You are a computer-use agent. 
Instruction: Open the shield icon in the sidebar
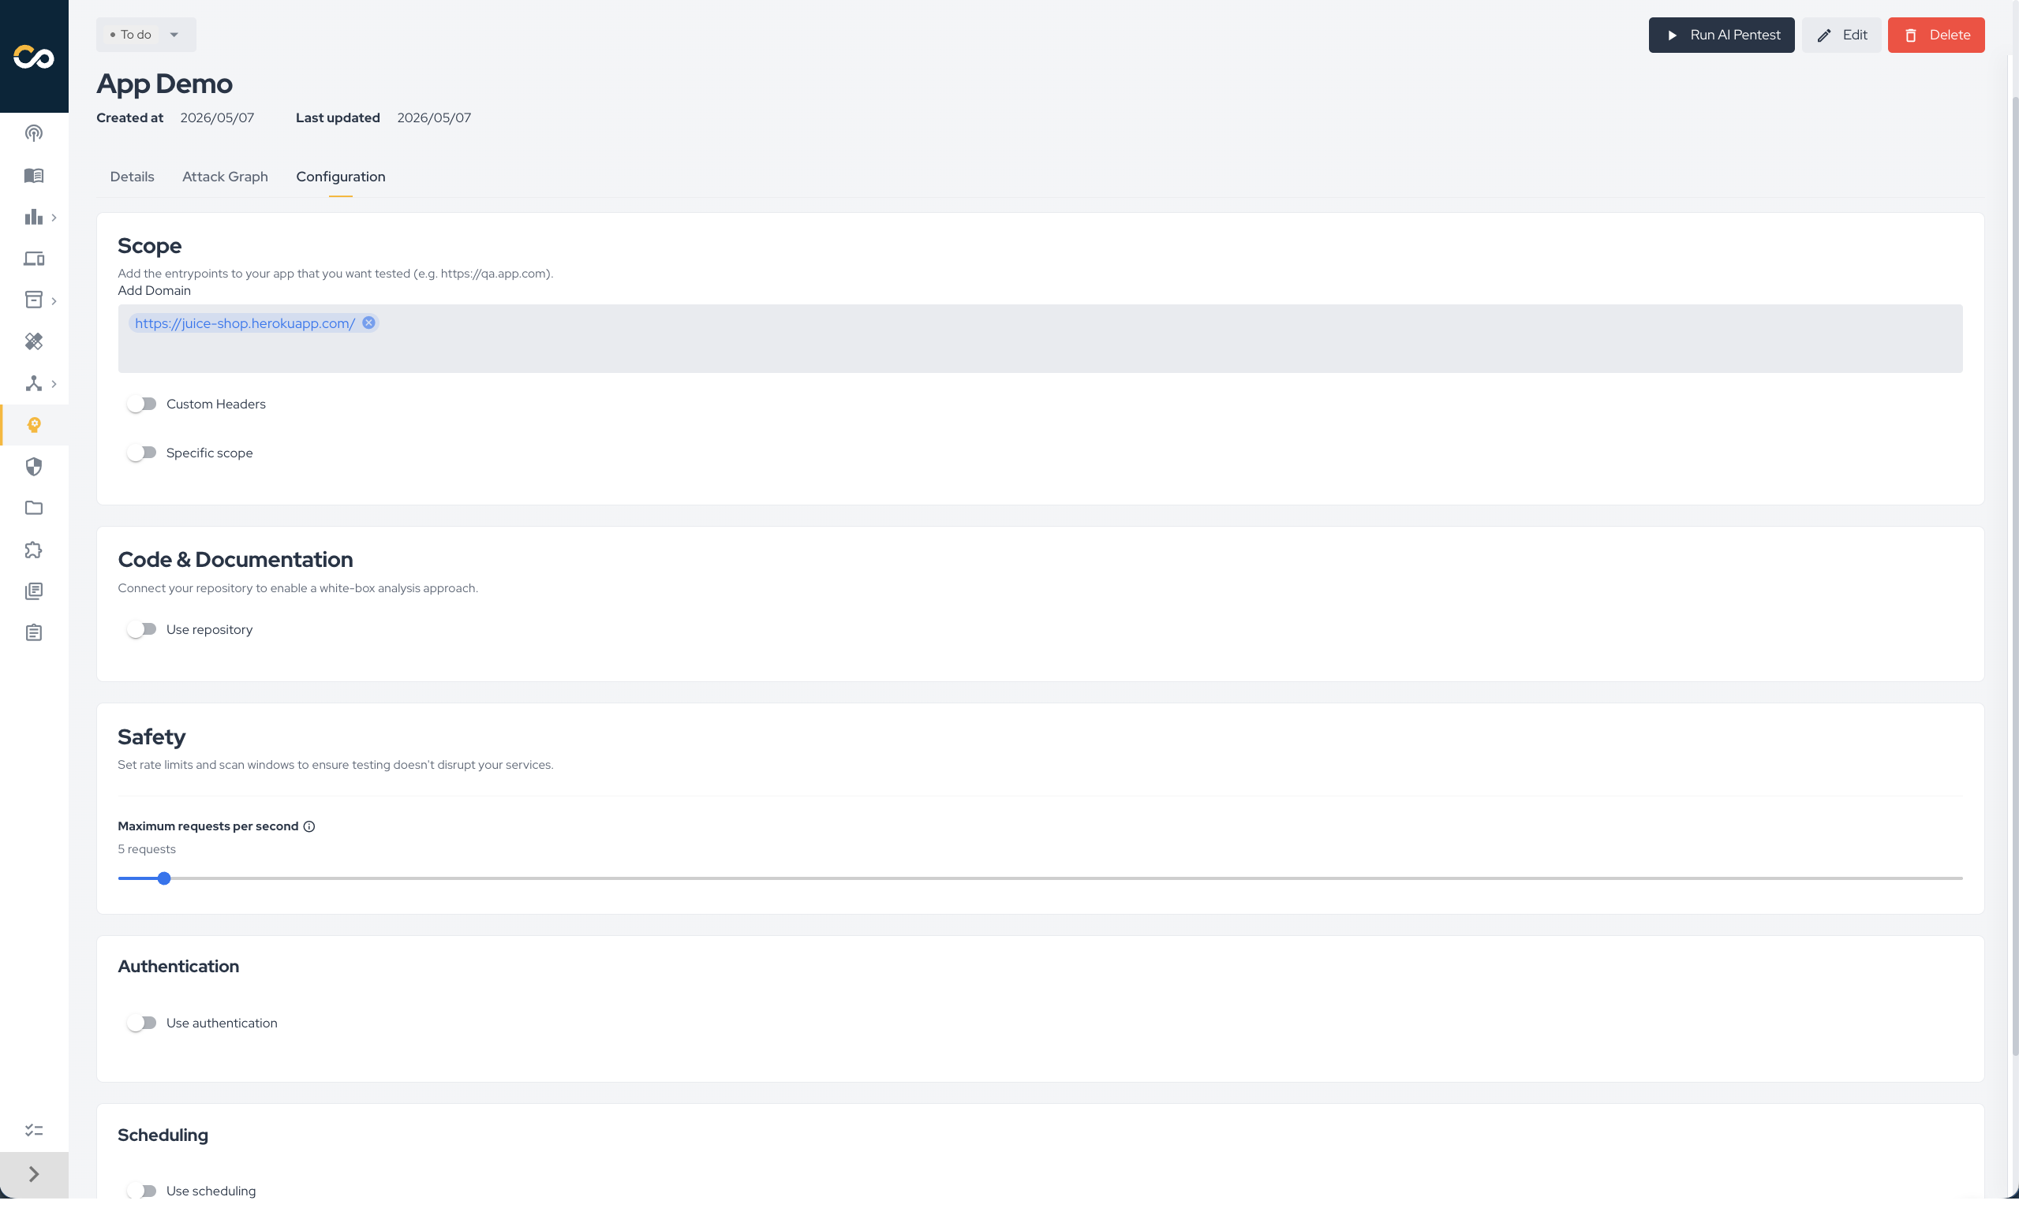pyautogui.click(x=33, y=467)
